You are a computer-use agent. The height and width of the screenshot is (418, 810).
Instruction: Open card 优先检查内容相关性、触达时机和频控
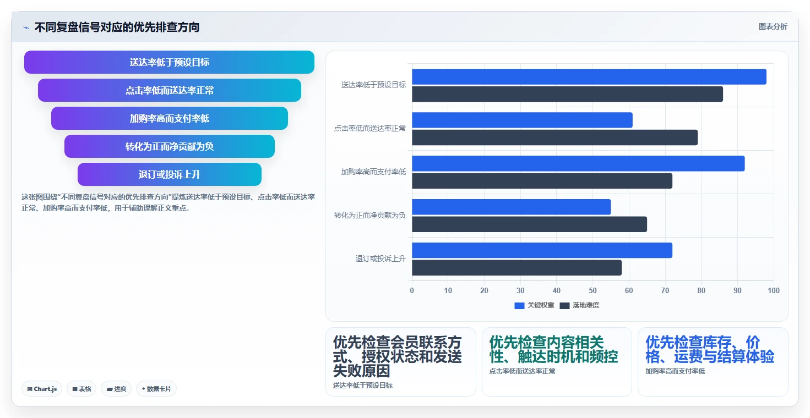click(557, 362)
